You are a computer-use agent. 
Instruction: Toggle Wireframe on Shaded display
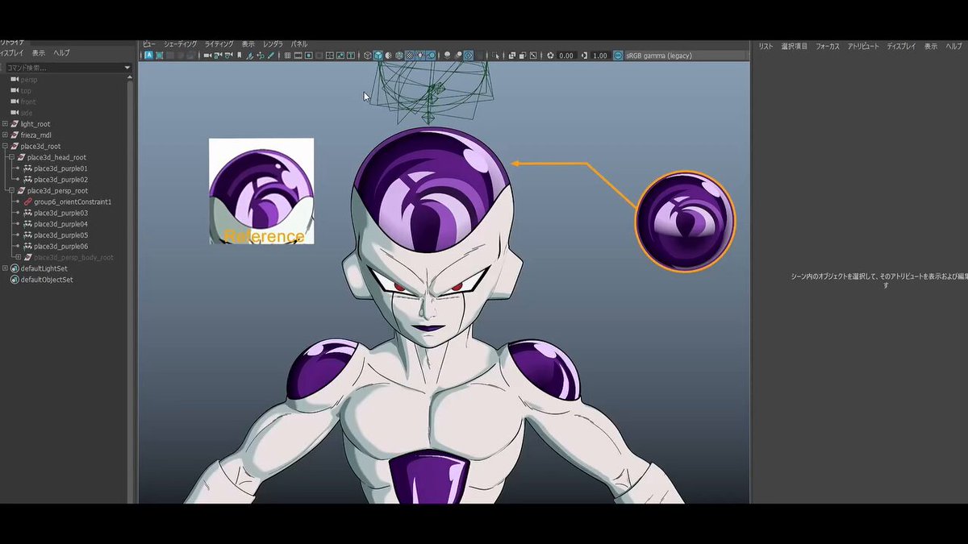tap(399, 56)
